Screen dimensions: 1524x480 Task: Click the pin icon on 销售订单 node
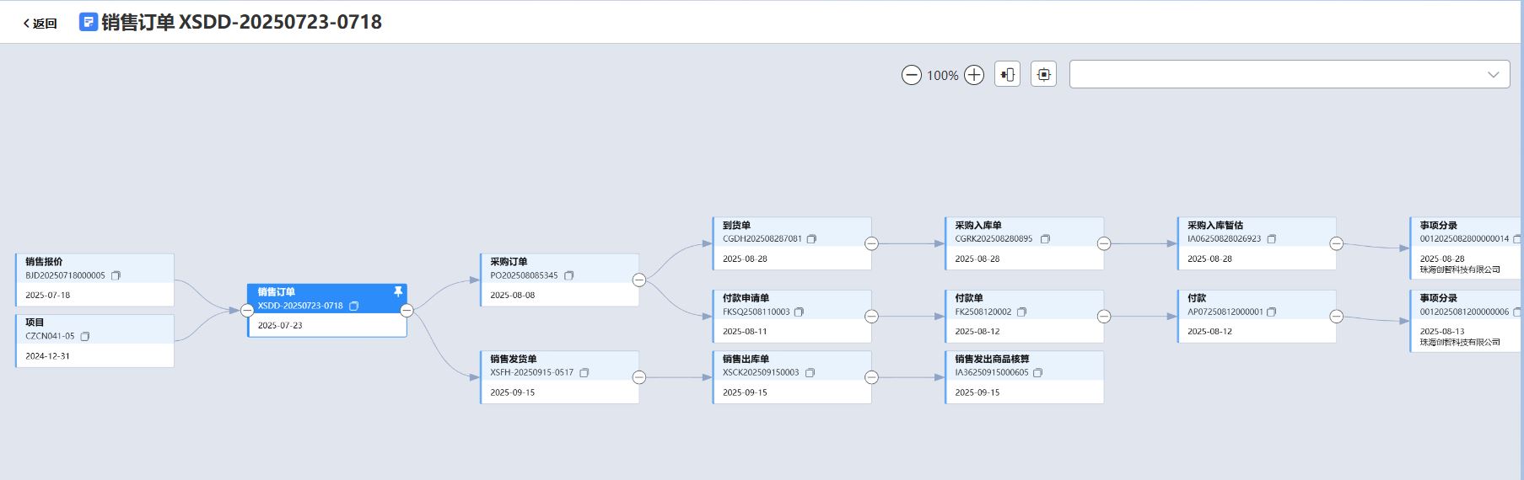398,291
